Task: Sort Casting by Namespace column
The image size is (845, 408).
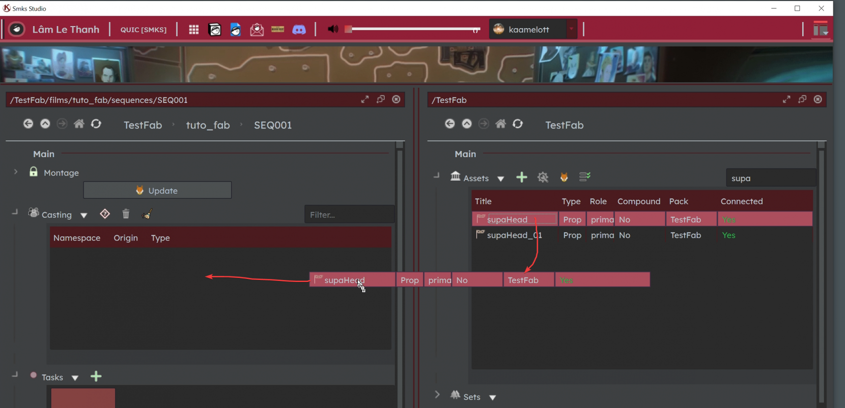Action: pyautogui.click(x=77, y=238)
